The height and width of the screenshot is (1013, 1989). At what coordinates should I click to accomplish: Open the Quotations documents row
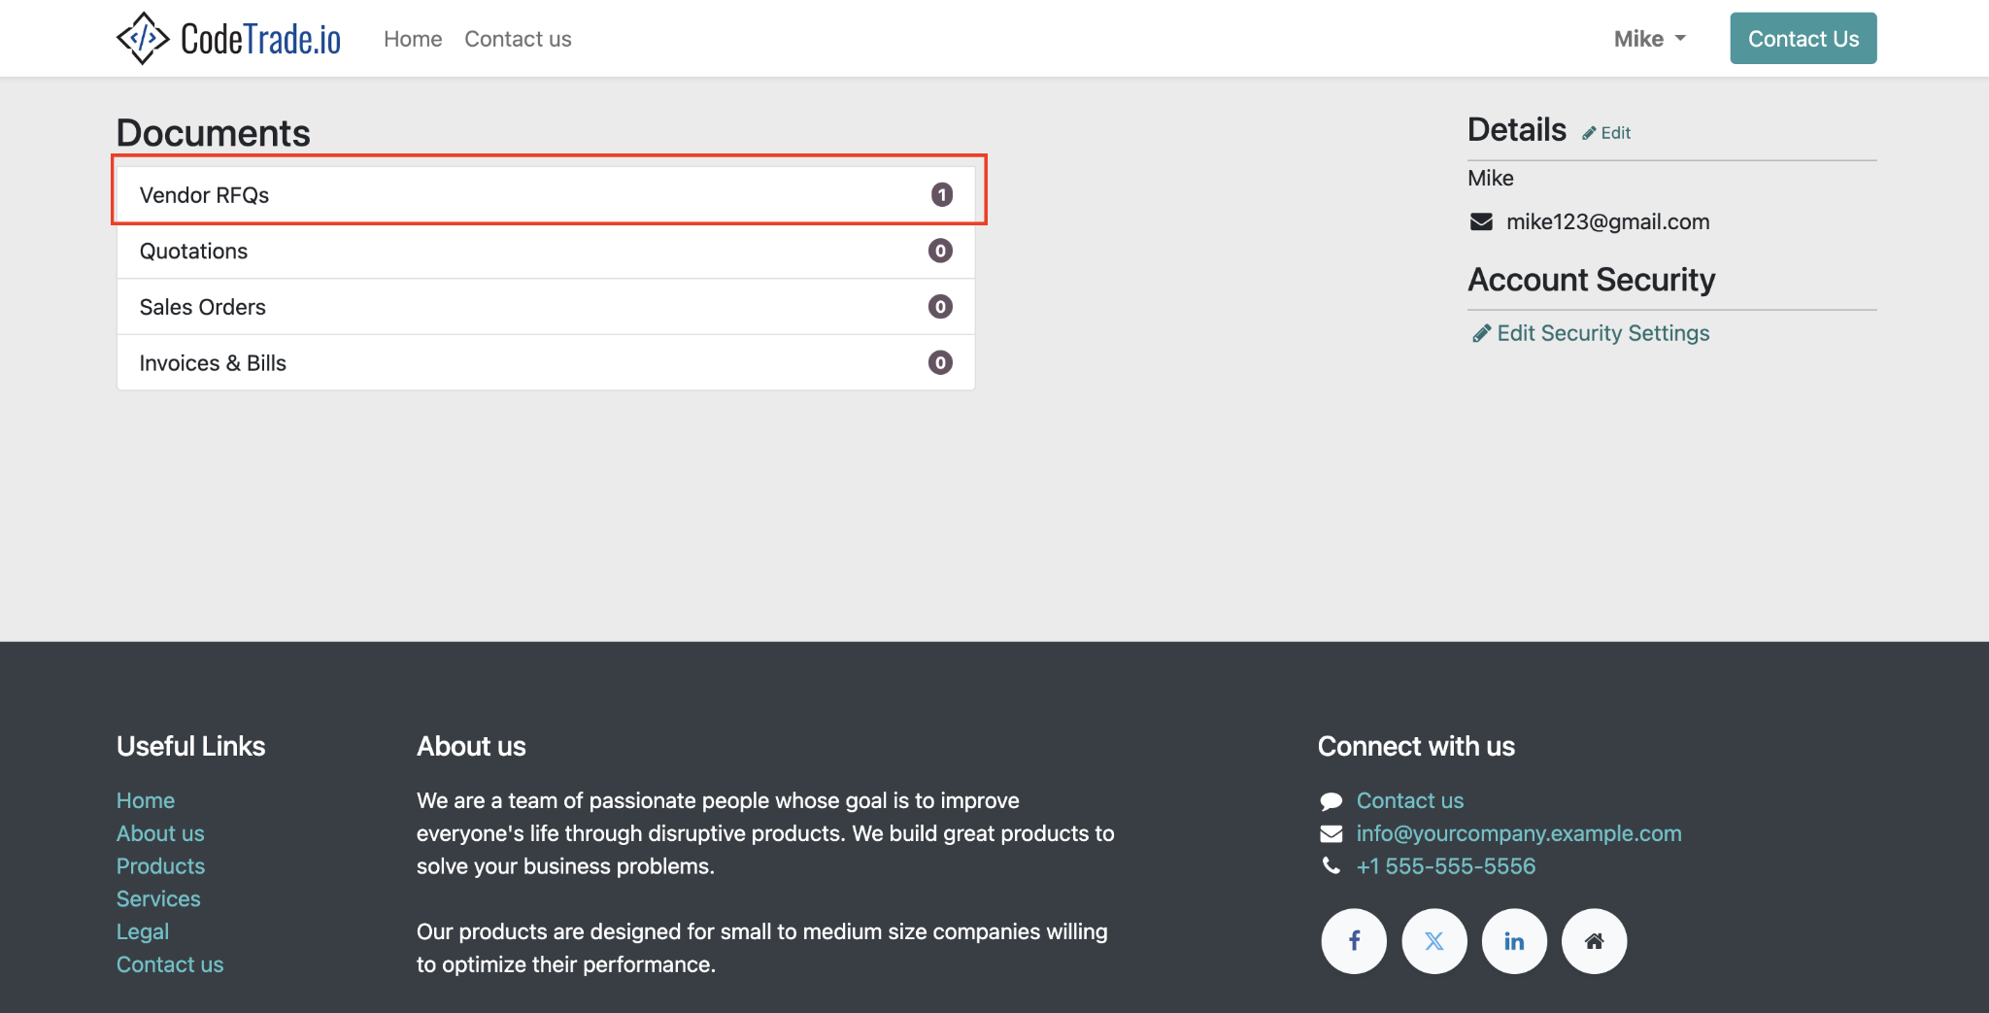(x=546, y=251)
